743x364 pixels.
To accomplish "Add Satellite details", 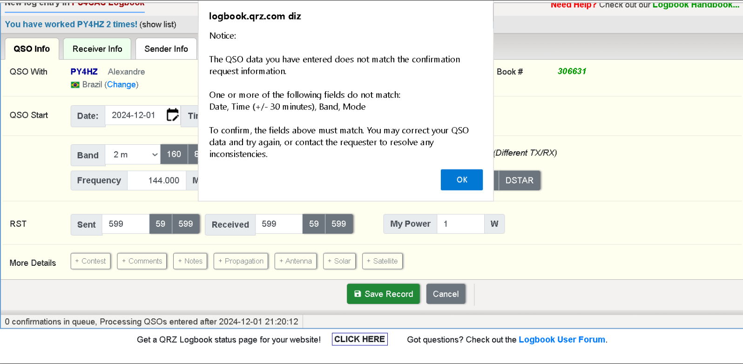I will point(382,261).
